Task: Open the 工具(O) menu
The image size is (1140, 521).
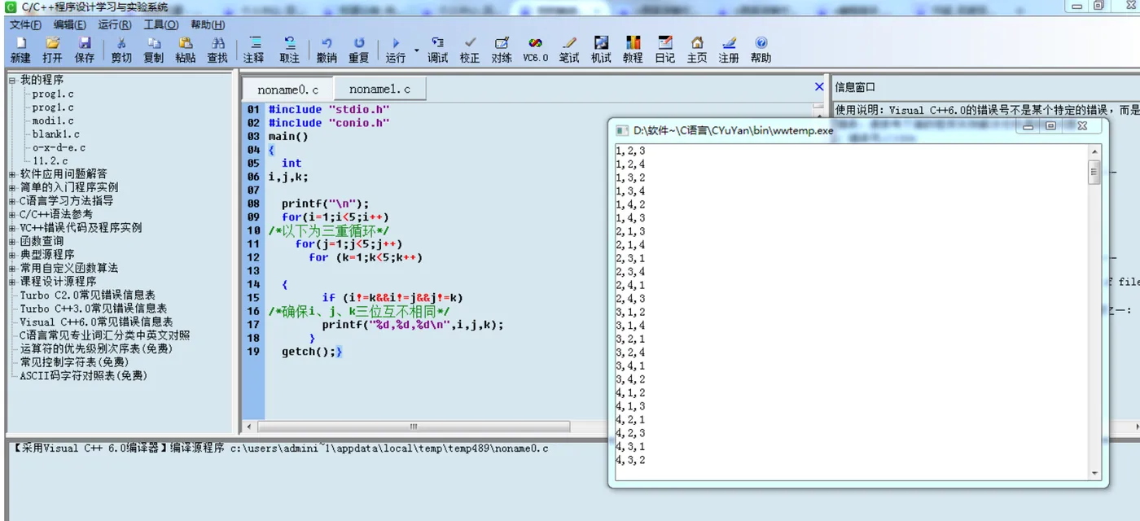Action: (160, 24)
